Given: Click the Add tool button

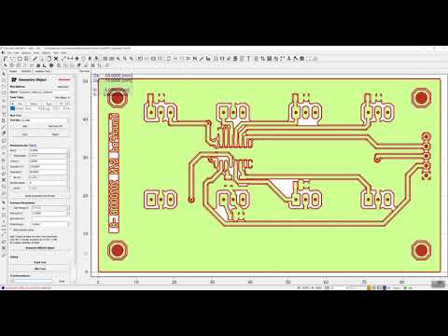Looking at the screenshot, I should tap(25, 126).
